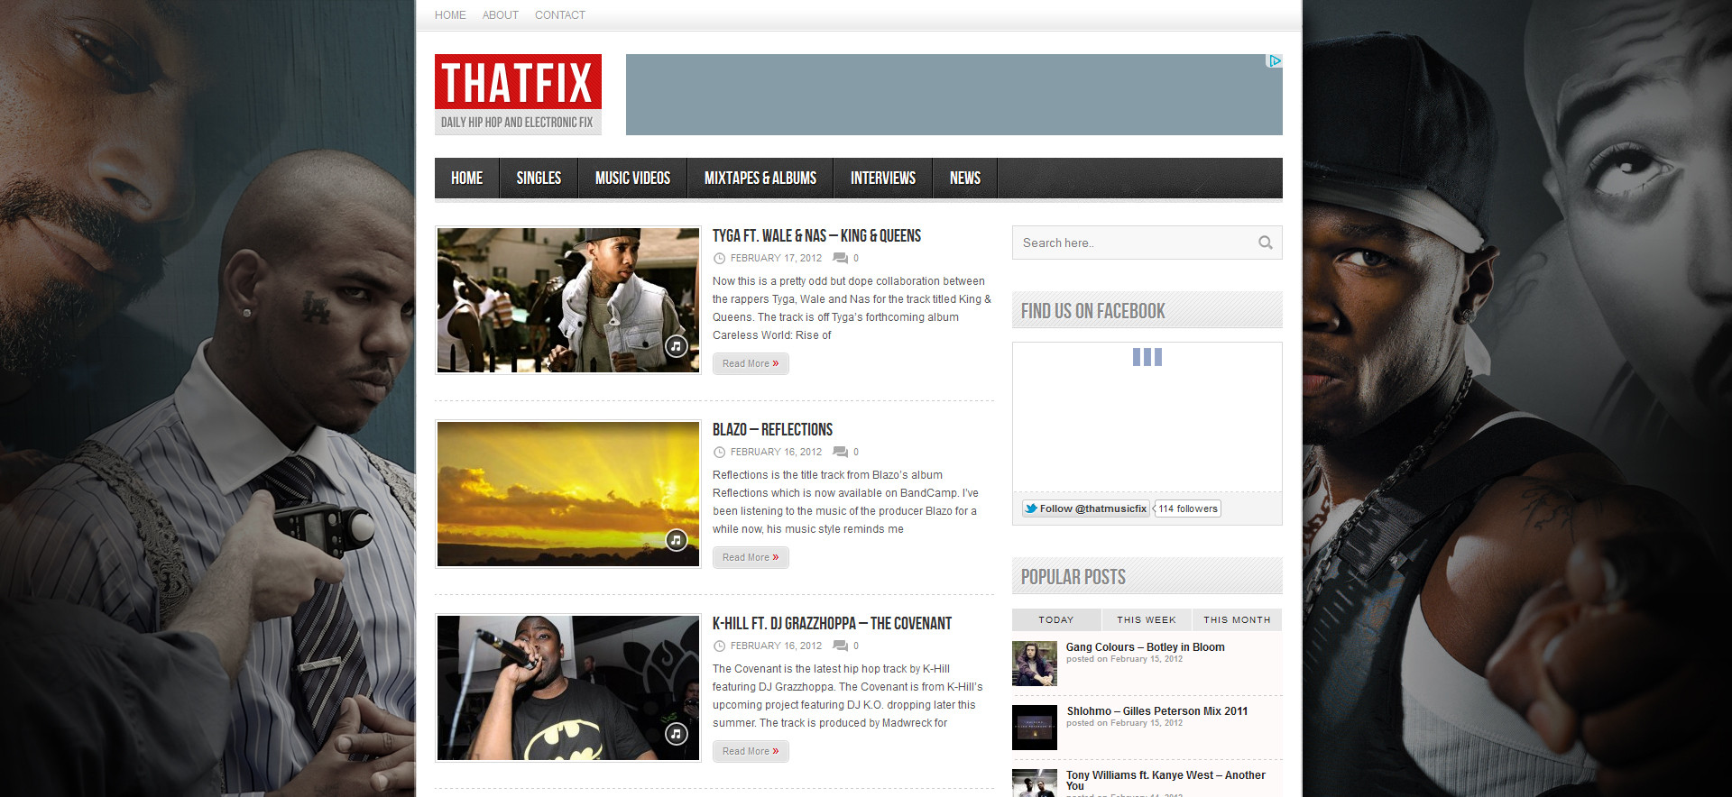This screenshot has width=1732, height=797.
Task: Open the Blazo sunset thumbnail image
Action: tap(568, 494)
